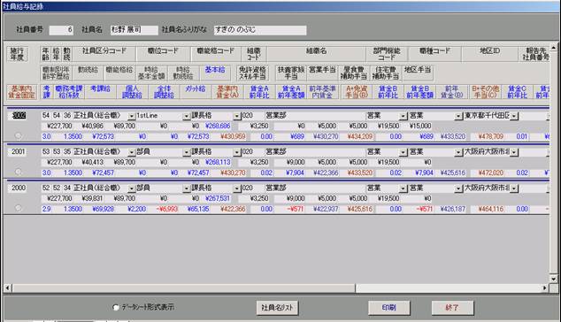
Task: Click the 社員区分コード column header
Action: click(104, 54)
